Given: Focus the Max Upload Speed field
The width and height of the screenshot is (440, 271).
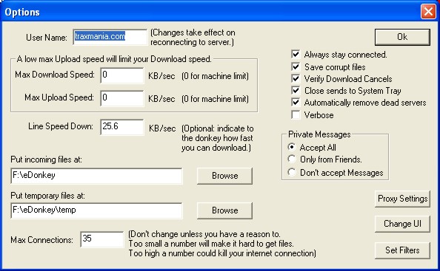Looking at the screenshot, I should point(122,98).
